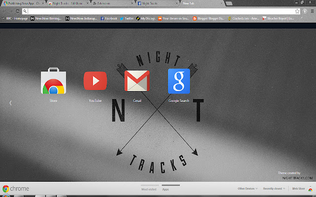Bookmark this page with the star icon

[x=297, y=11]
